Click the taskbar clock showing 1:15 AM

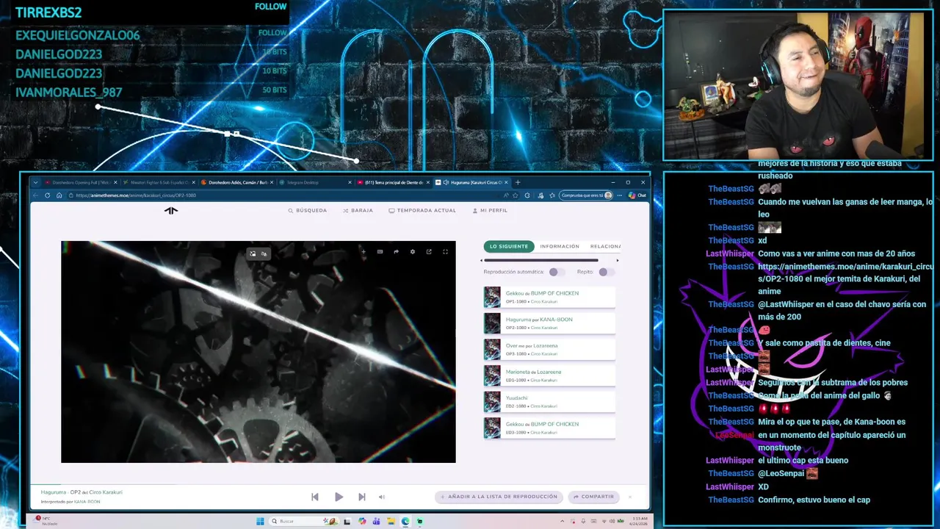tap(638, 521)
